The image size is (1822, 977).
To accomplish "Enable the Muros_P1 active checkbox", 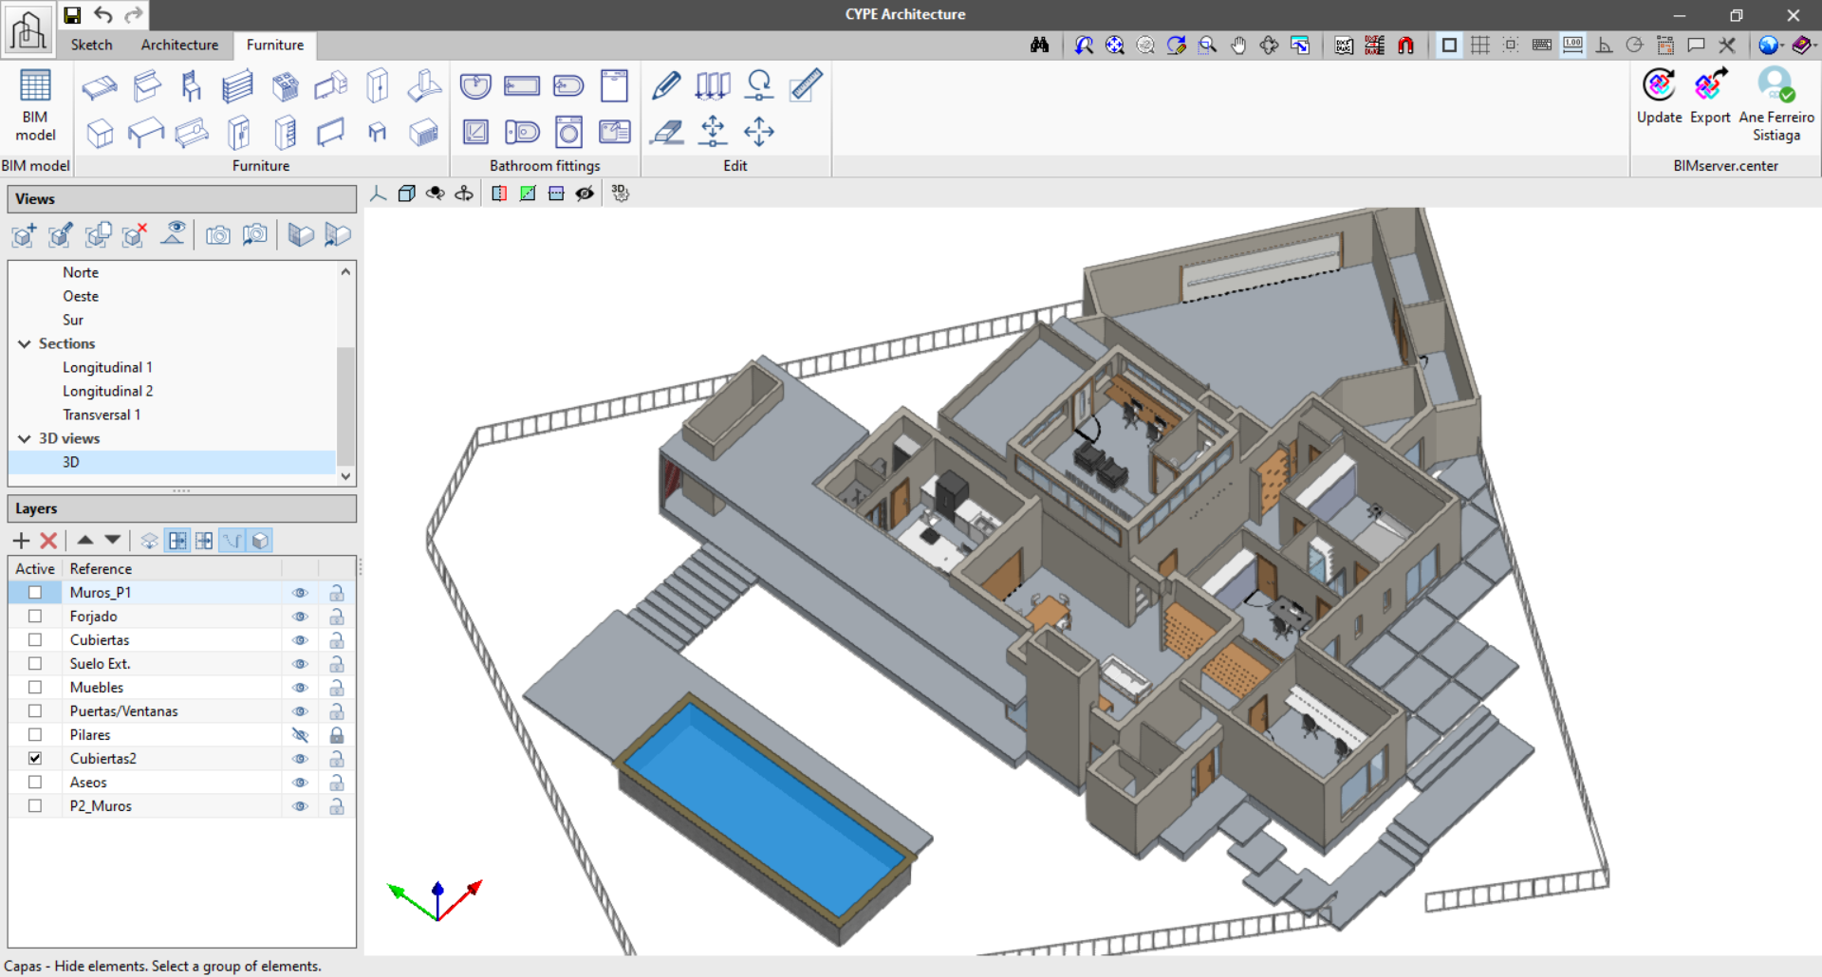I will 35,593.
